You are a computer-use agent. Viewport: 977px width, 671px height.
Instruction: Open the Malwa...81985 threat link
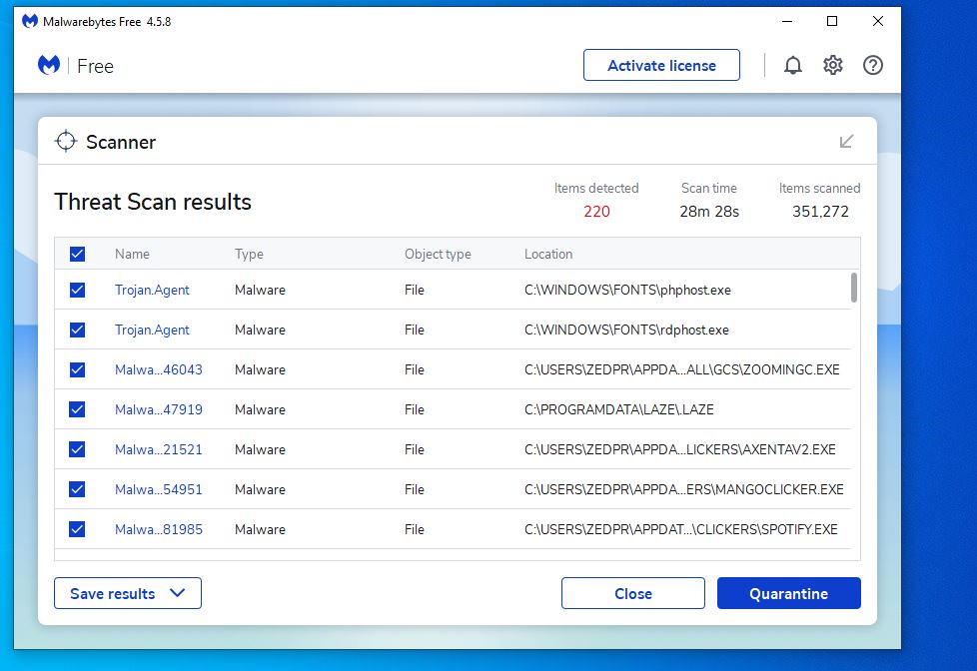(x=158, y=529)
